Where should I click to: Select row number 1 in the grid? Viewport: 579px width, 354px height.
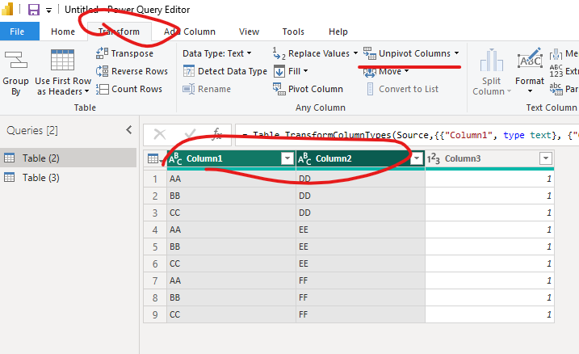[x=155, y=179]
